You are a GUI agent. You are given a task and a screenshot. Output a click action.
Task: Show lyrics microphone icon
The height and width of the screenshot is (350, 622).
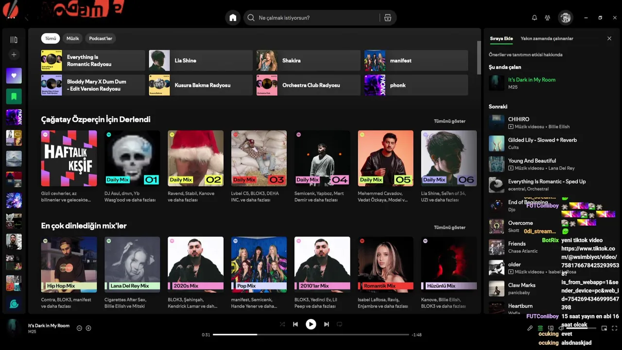(530, 328)
